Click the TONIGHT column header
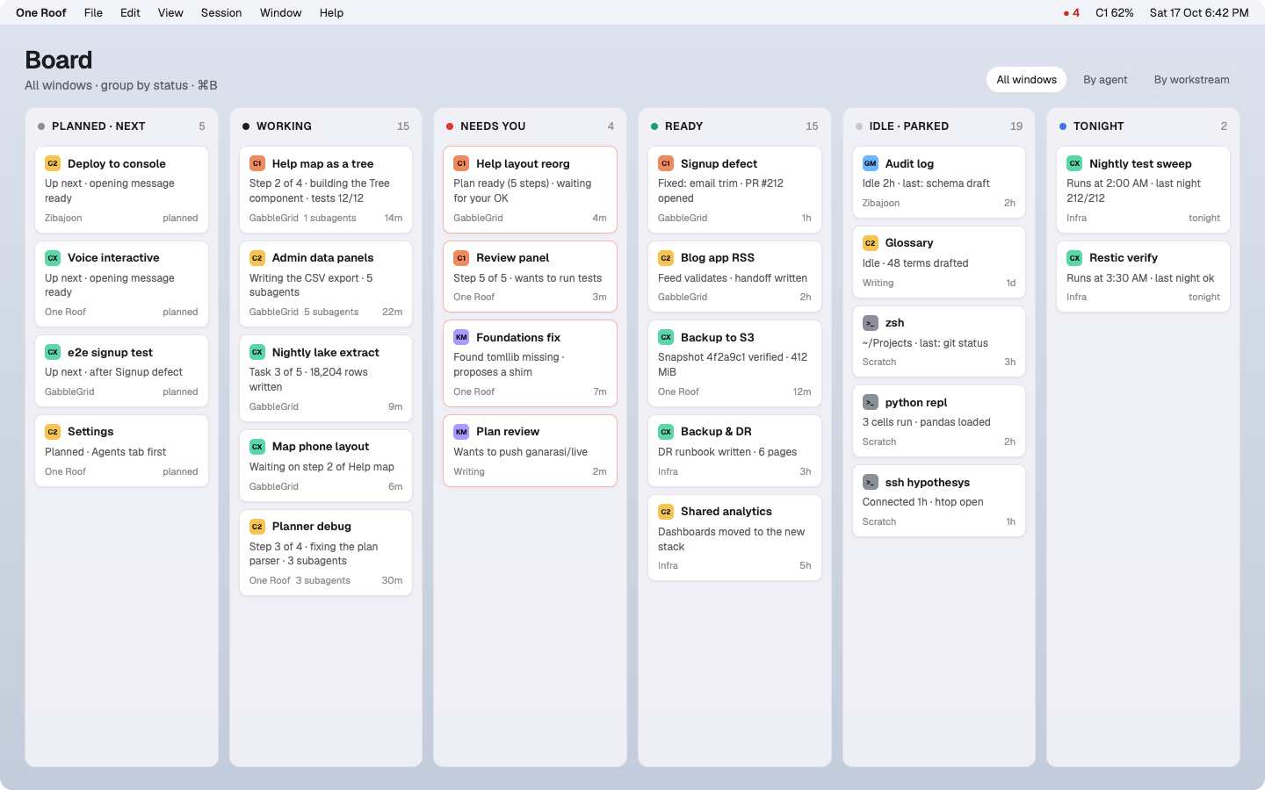The width and height of the screenshot is (1265, 790). [x=1143, y=126]
